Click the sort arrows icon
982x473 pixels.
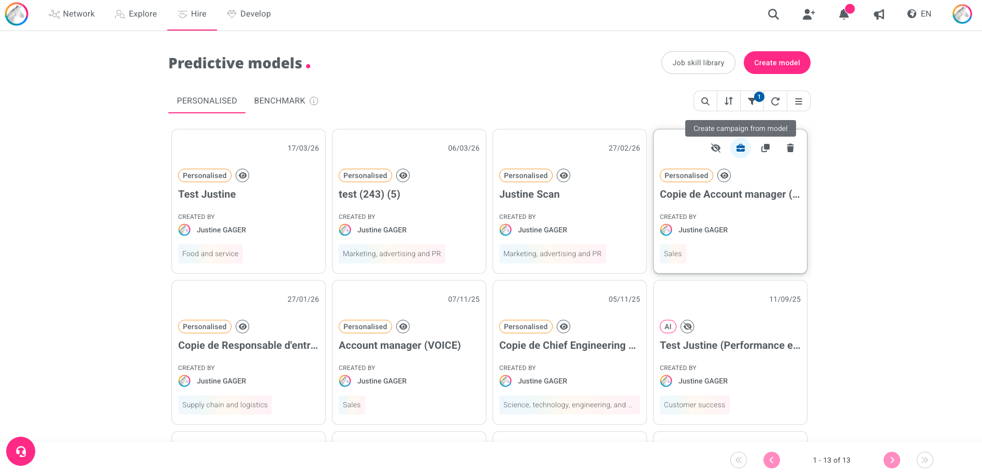tap(729, 101)
